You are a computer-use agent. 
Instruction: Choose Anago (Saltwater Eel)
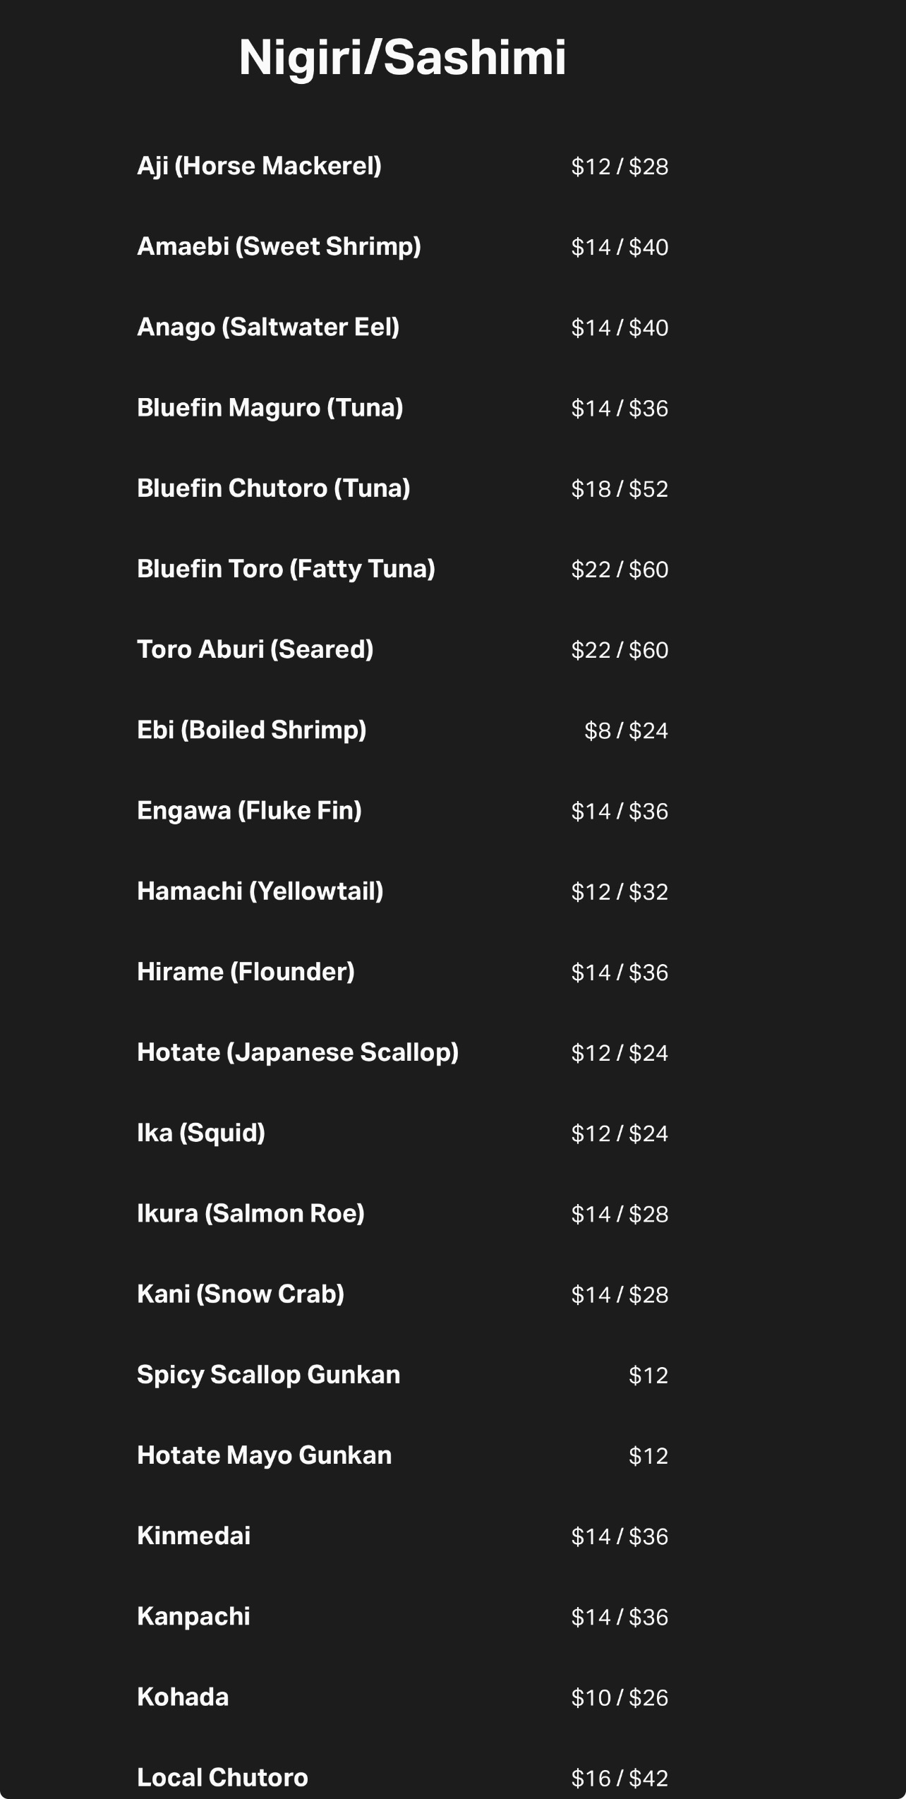click(402, 327)
